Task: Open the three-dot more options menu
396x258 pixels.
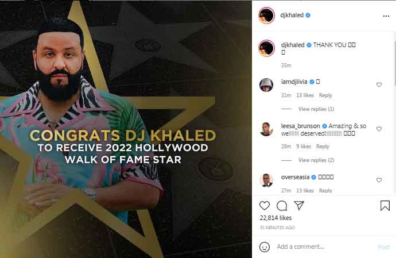Action: pos(386,16)
